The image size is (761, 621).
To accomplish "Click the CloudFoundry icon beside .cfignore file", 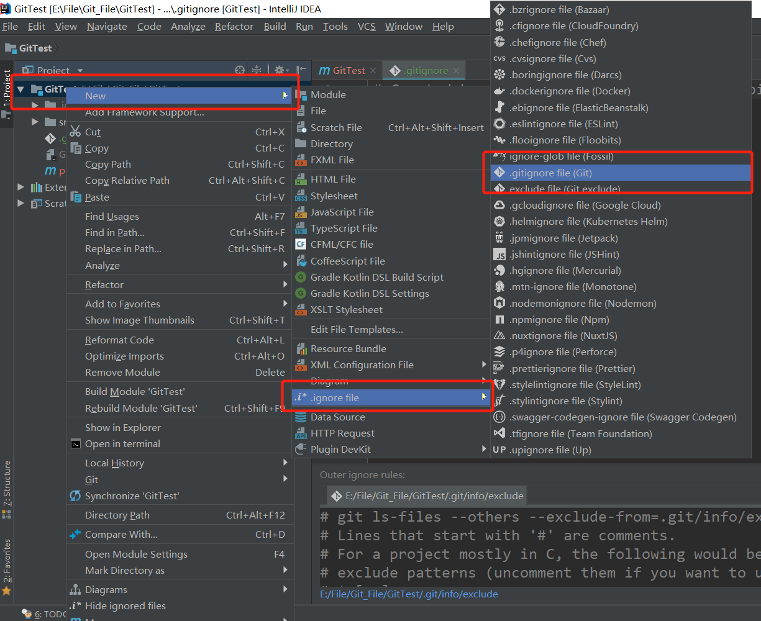I will click(x=499, y=26).
